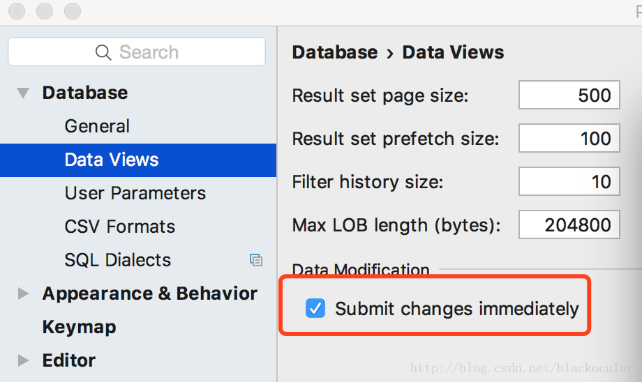
Task: Collapse the Database tree section
Action: 23,93
